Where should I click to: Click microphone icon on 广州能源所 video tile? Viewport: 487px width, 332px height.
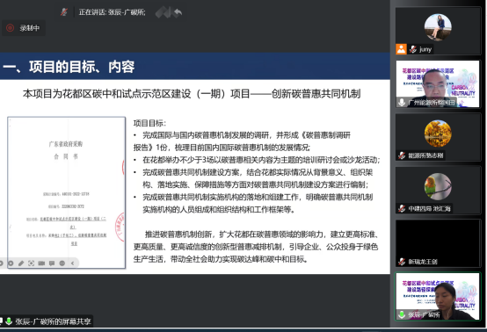(x=402, y=103)
